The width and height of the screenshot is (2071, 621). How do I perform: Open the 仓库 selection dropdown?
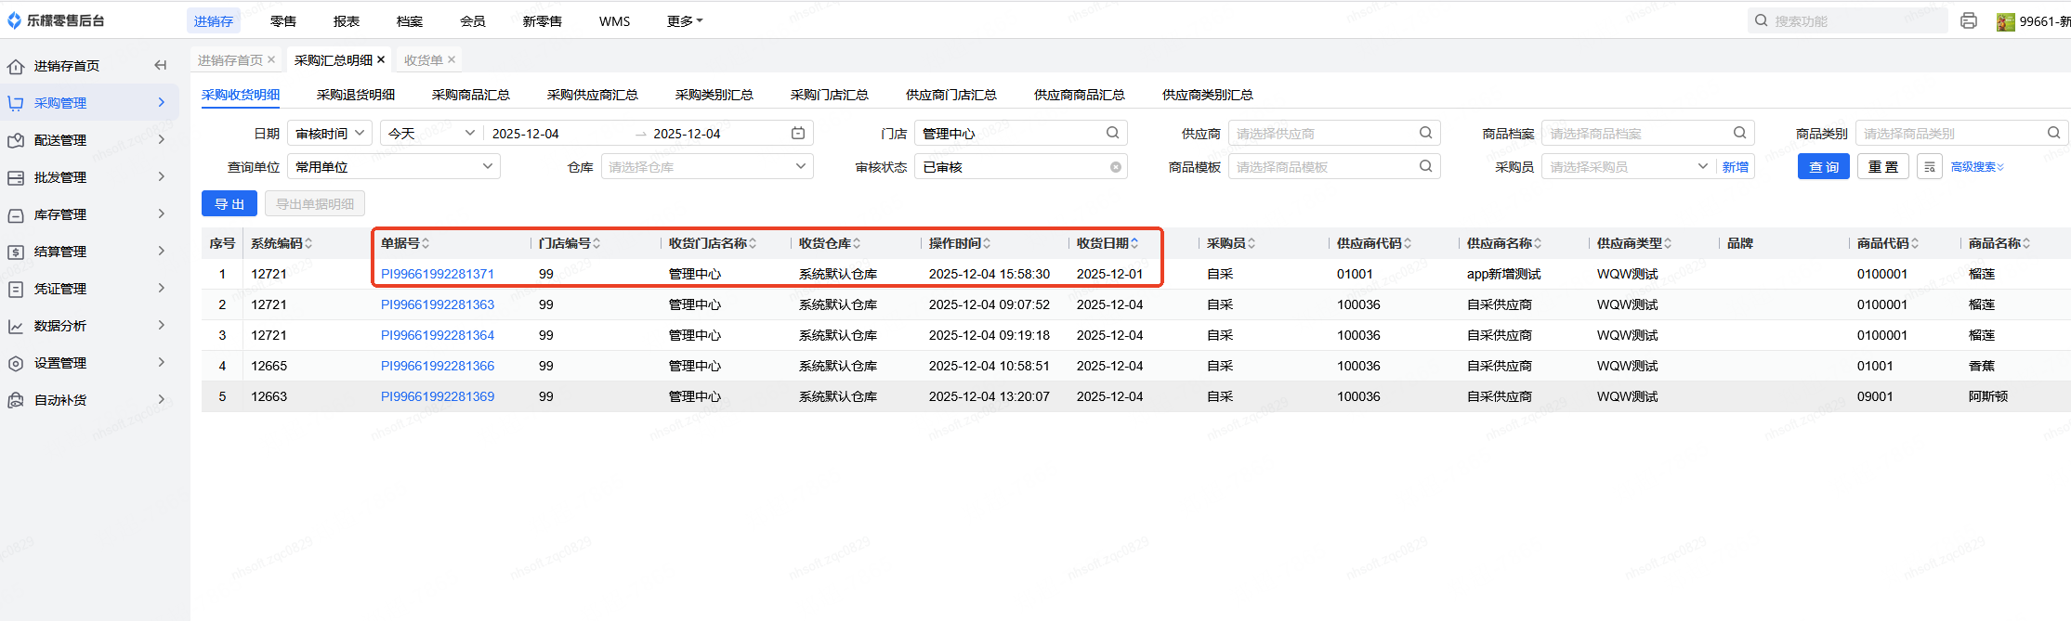[707, 167]
